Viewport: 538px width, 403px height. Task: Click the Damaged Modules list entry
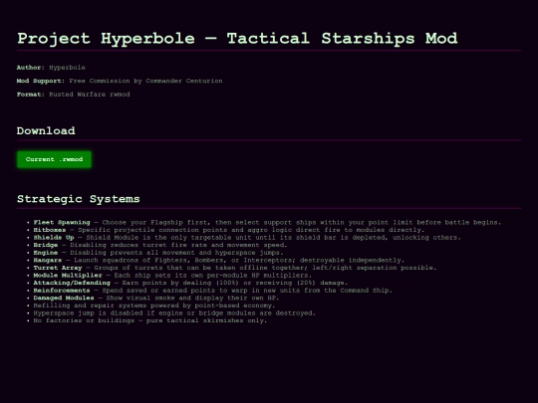156,298
